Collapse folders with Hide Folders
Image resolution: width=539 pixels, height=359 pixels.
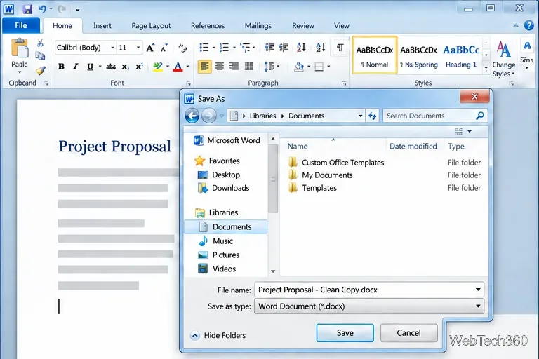tap(218, 335)
